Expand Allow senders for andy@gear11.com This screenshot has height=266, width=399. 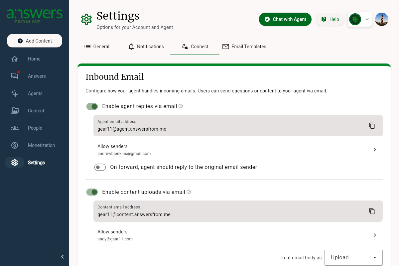(x=374, y=235)
